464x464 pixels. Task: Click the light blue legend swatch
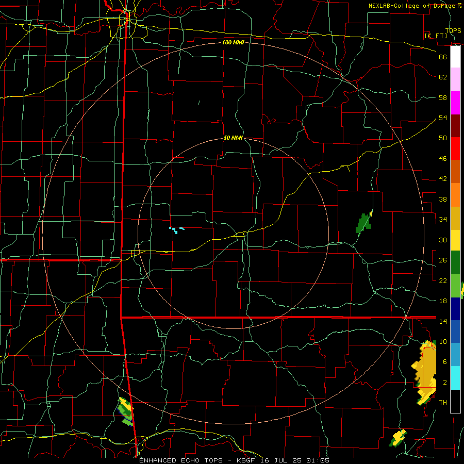pos(455,355)
